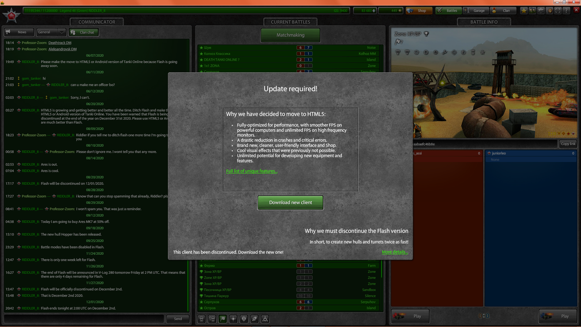This screenshot has width=581, height=327.
Task: Select the 1x1 ZONA battle row
Action: (x=288, y=65)
